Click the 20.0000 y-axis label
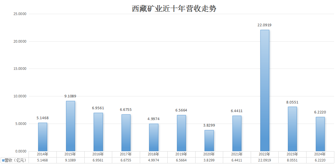 pos(20,41)
